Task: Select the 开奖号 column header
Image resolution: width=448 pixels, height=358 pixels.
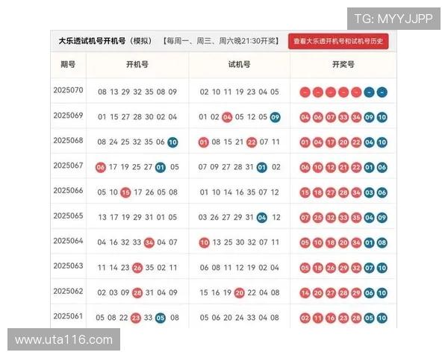Action: tap(343, 64)
